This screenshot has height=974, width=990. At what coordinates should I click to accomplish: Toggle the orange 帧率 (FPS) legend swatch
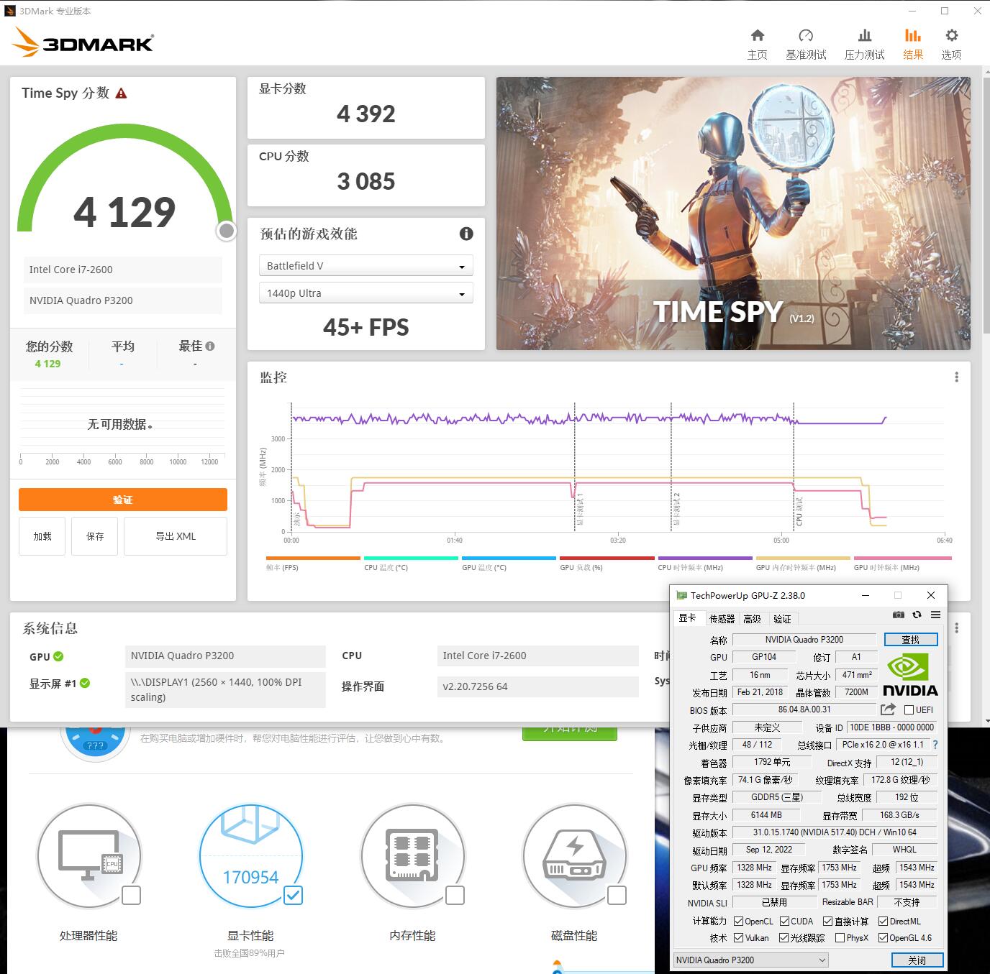pos(313,558)
